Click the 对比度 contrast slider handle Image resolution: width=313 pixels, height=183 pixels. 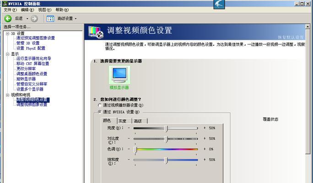[166, 139]
